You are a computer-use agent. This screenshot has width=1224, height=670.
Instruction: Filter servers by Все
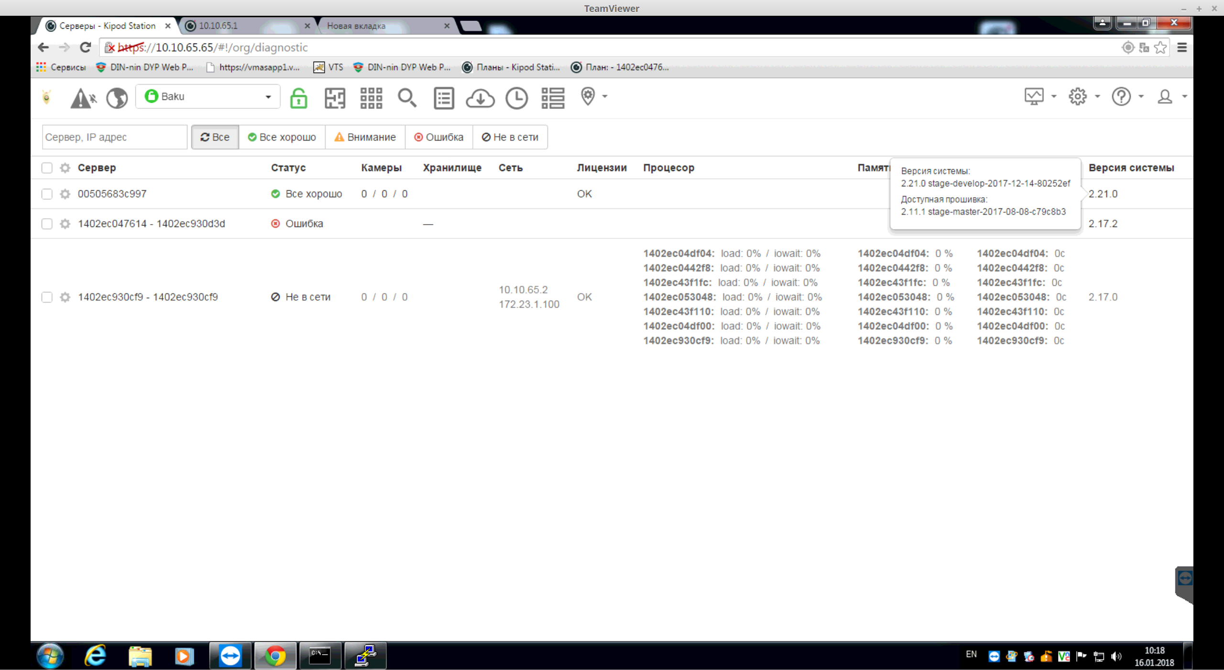(215, 137)
